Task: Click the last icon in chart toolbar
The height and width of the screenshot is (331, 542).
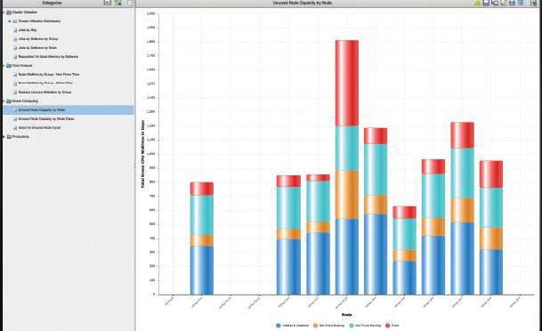Action: tap(533, 3)
